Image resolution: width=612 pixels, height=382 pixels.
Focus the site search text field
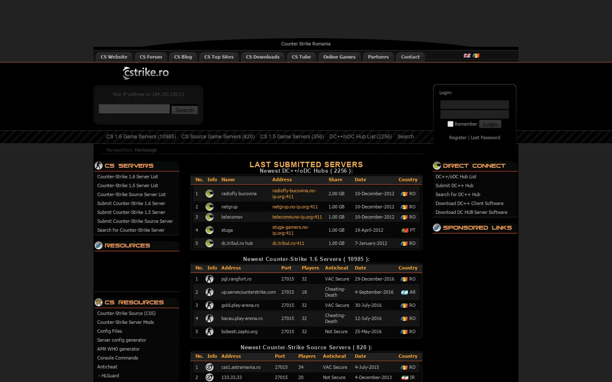134,109
